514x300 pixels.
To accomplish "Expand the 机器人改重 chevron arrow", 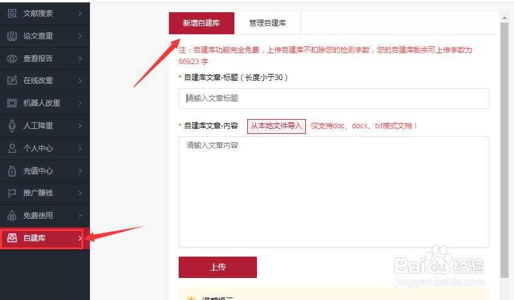I will pos(80,103).
